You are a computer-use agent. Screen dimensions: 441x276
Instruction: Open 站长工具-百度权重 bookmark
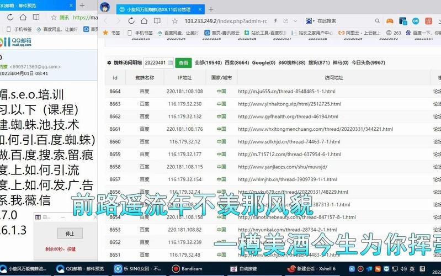(265, 33)
